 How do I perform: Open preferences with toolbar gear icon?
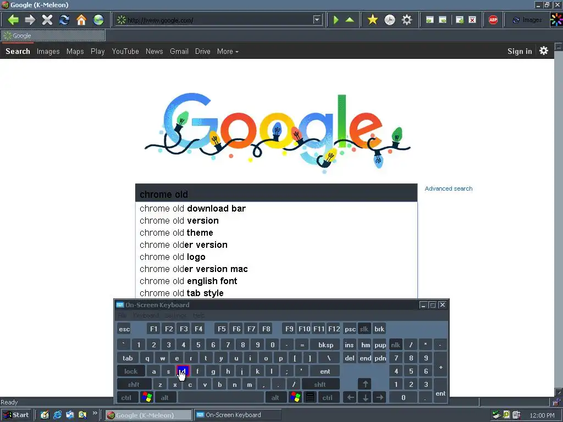pyautogui.click(x=407, y=20)
